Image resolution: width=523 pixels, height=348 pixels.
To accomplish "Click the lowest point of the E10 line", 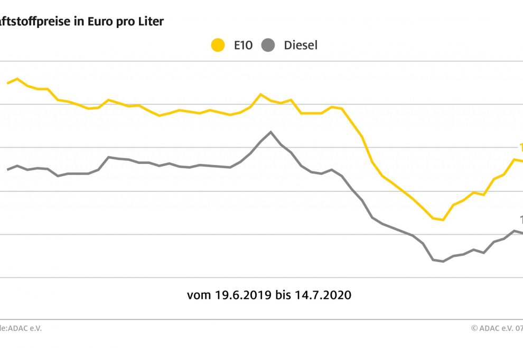I will [x=443, y=220].
